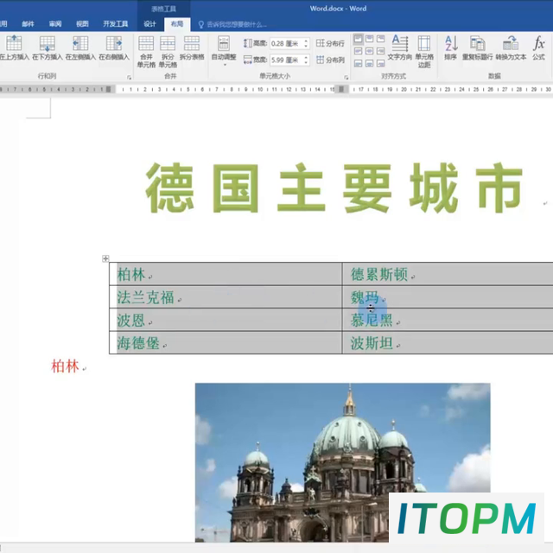Click the lightbulb Tell Me icon
Screen dimensions: 553x553
[201, 24]
